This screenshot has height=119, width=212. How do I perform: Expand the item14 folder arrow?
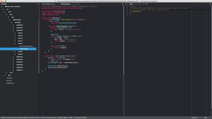[15, 33]
